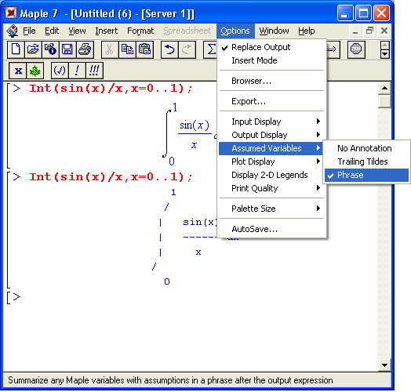411x392 pixels.
Task: Open an existing file via folder icon
Action: pyautogui.click(x=33, y=49)
